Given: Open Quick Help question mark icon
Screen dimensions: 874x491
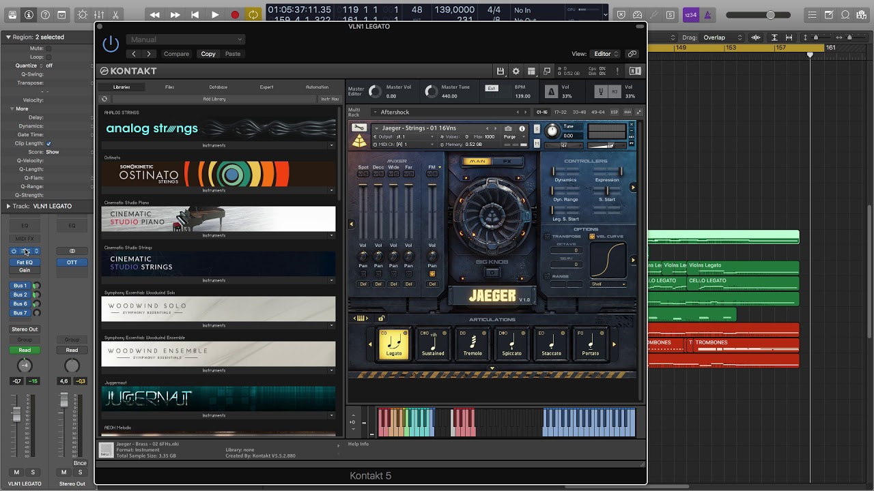Looking at the screenshot, I should click(x=45, y=14).
